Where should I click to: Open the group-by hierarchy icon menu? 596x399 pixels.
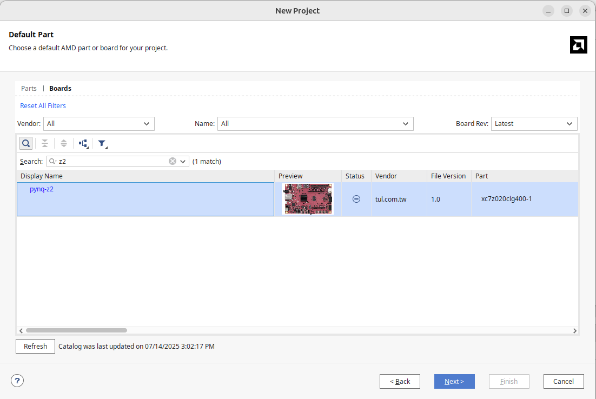point(83,143)
